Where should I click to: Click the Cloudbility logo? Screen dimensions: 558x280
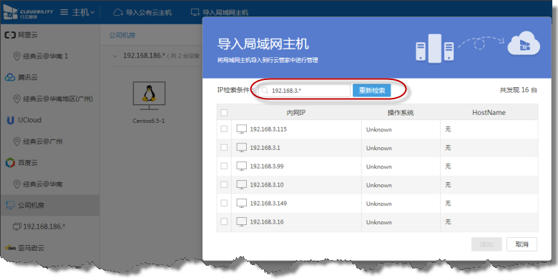(x=28, y=12)
